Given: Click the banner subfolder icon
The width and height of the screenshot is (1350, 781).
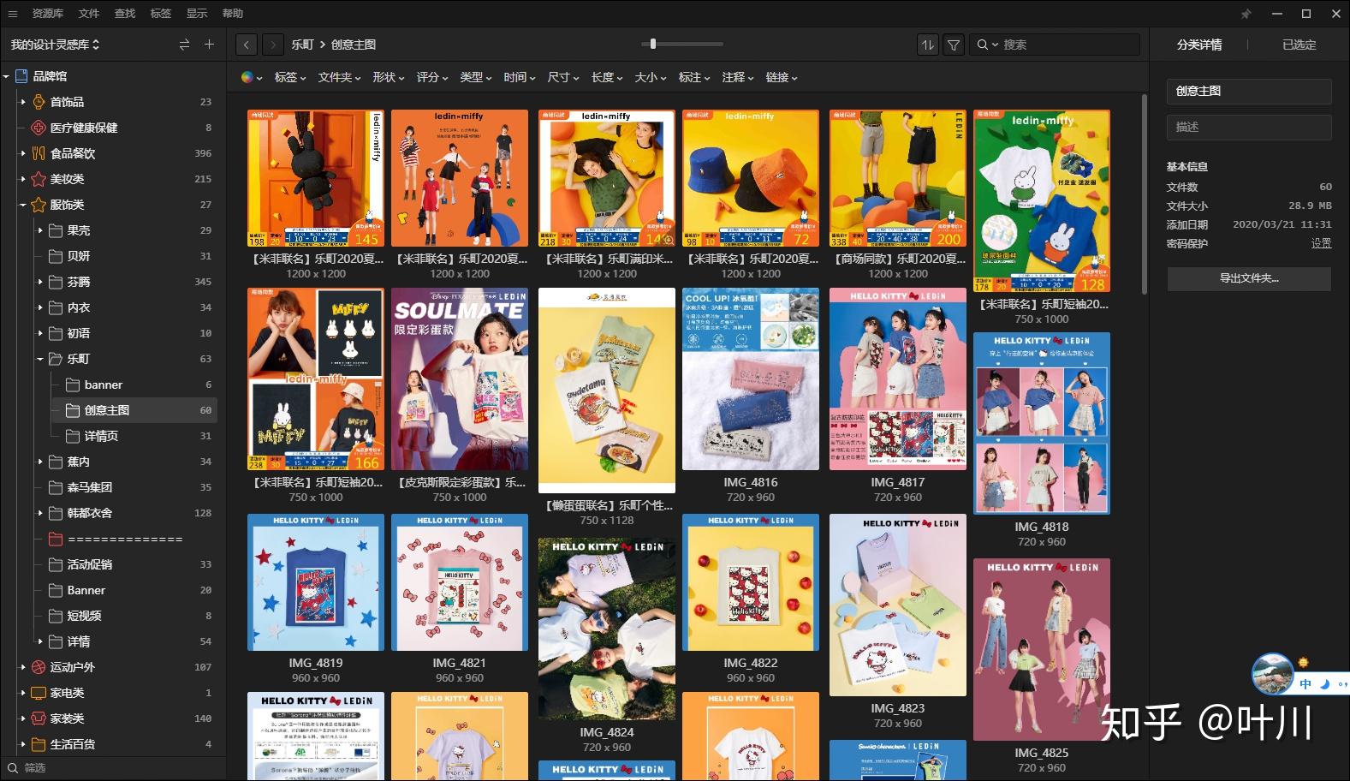Looking at the screenshot, I should coord(73,385).
